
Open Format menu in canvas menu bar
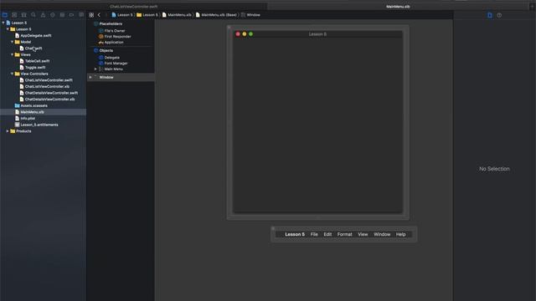pyautogui.click(x=344, y=234)
